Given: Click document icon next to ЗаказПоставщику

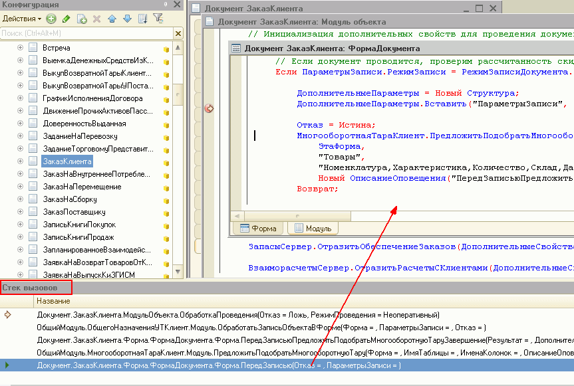Looking at the screenshot, I should pyautogui.click(x=33, y=212).
